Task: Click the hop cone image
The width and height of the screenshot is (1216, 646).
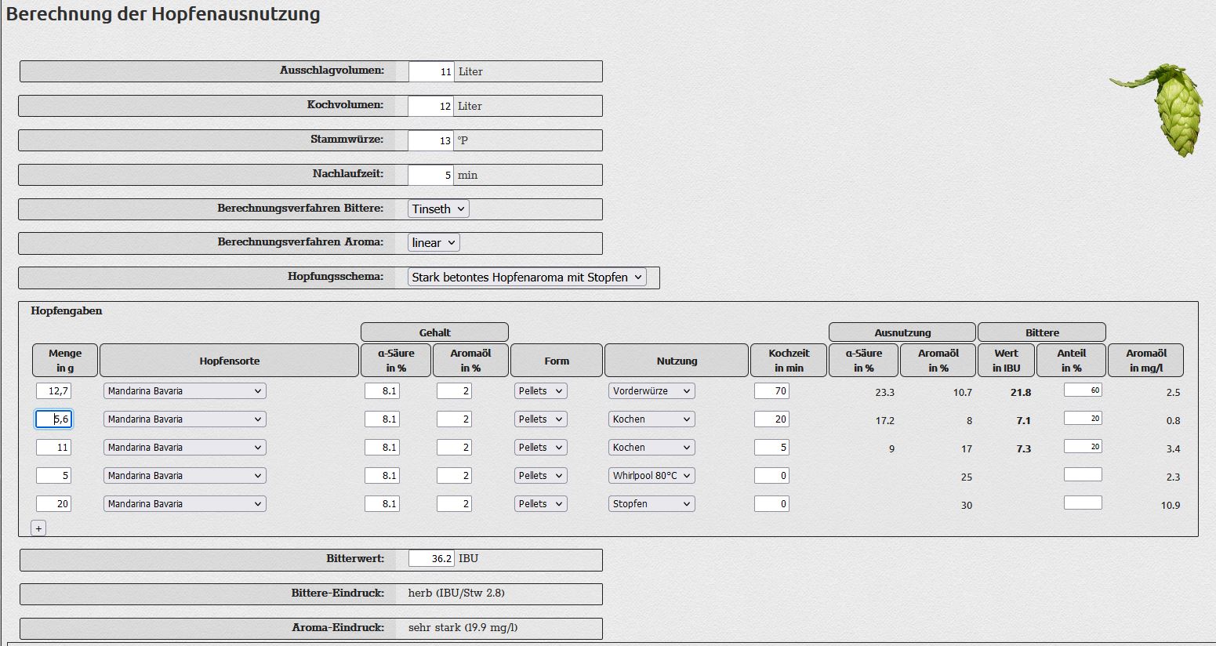Action: (1162, 108)
